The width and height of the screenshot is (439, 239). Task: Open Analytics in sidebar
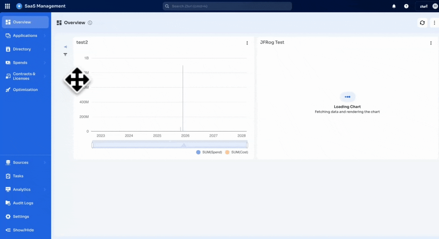point(25,190)
